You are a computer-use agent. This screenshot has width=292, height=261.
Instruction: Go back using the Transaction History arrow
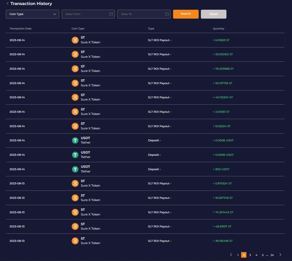tap(8, 4)
